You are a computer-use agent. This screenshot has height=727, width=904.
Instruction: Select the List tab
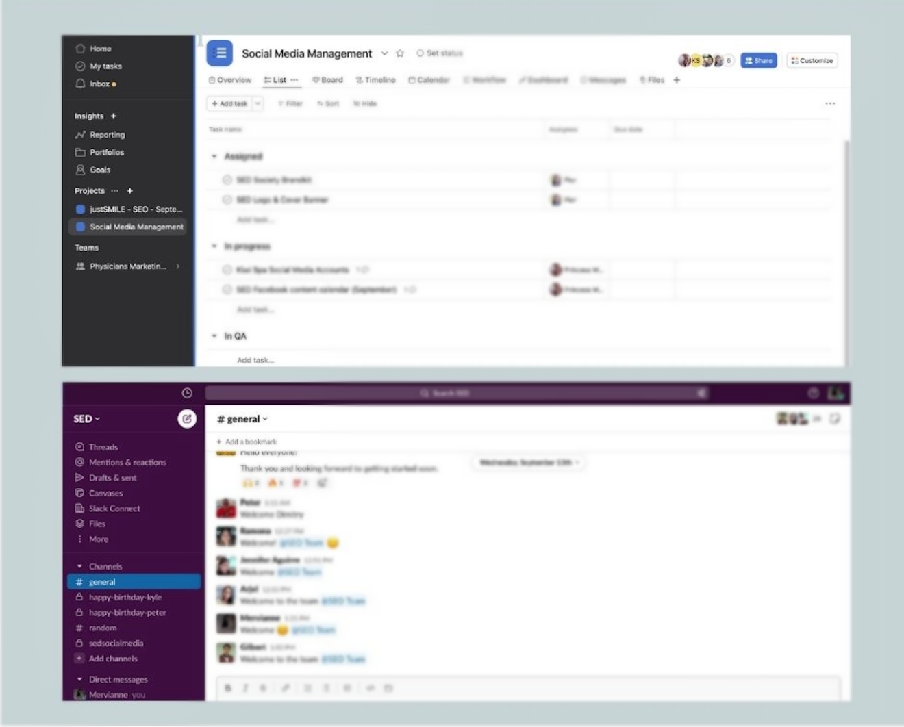click(x=275, y=80)
